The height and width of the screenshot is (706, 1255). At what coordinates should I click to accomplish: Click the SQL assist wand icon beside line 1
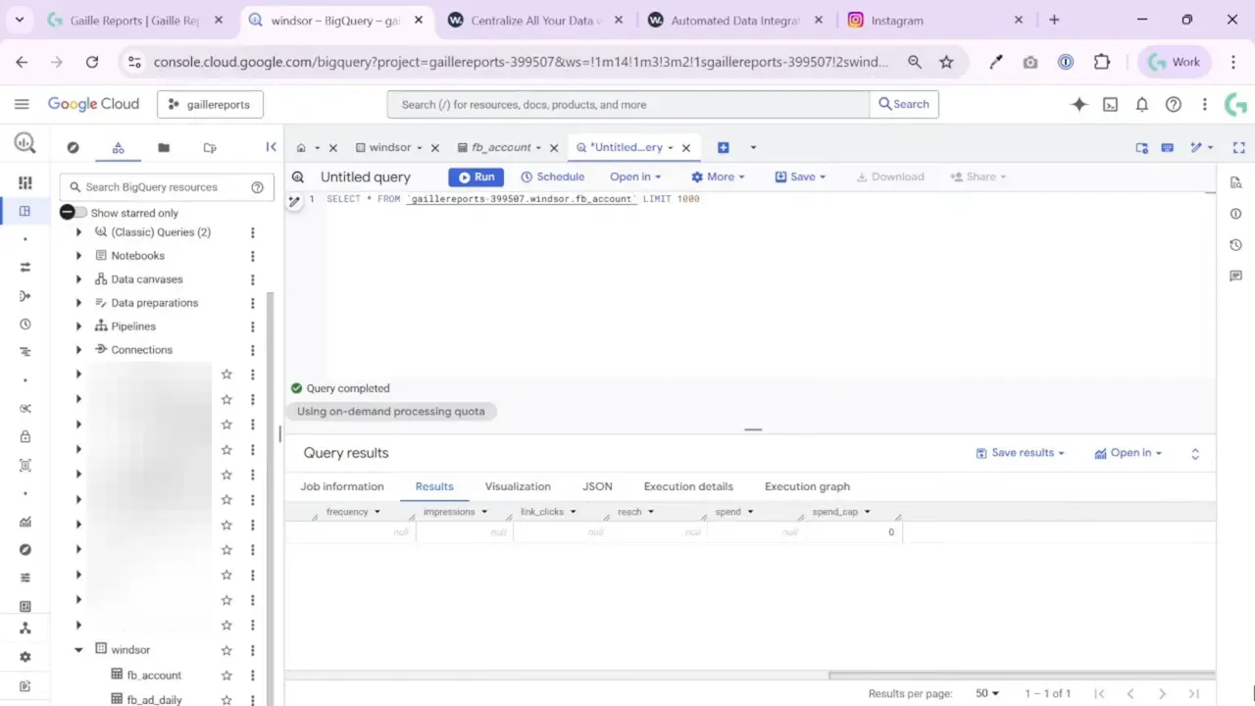point(293,200)
